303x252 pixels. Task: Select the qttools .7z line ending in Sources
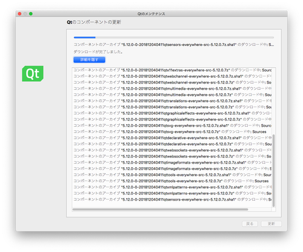[171, 181]
